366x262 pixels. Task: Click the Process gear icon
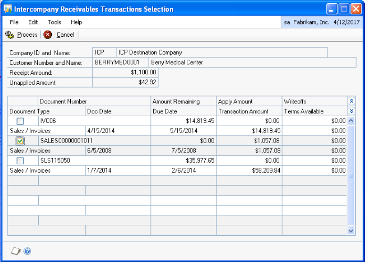coord(9,35)
